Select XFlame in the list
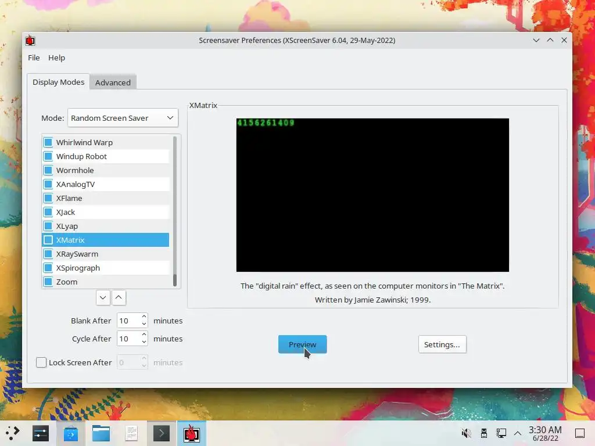Screen dimensions: 595x446 click(106, 198)
